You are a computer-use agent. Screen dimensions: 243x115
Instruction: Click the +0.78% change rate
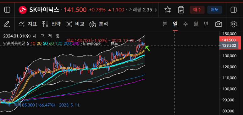pos(97,10)
